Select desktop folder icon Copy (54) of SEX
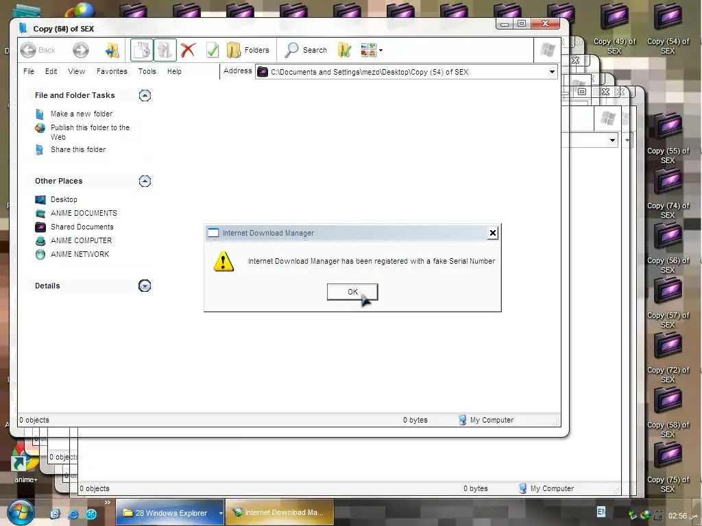Viewport: 702px width, 526px height. 668,29
